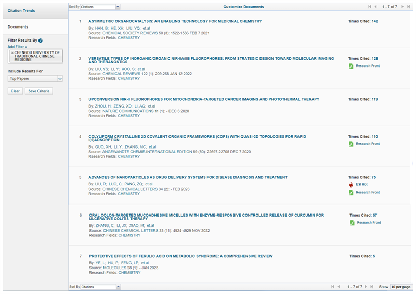The width and height of the screenshot is (416, 294).
Task: Go to last page using top pagination
Action: (x=410, y=7)
